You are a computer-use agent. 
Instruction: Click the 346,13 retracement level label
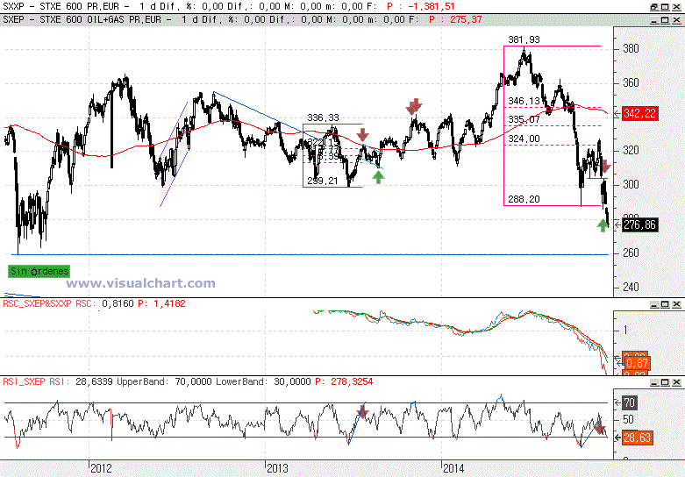(524, 102)
